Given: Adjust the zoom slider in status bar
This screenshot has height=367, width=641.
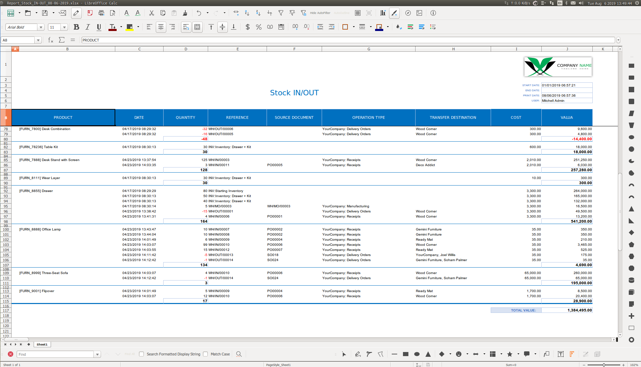Looking at the screenshot, I should coord(604,365).
